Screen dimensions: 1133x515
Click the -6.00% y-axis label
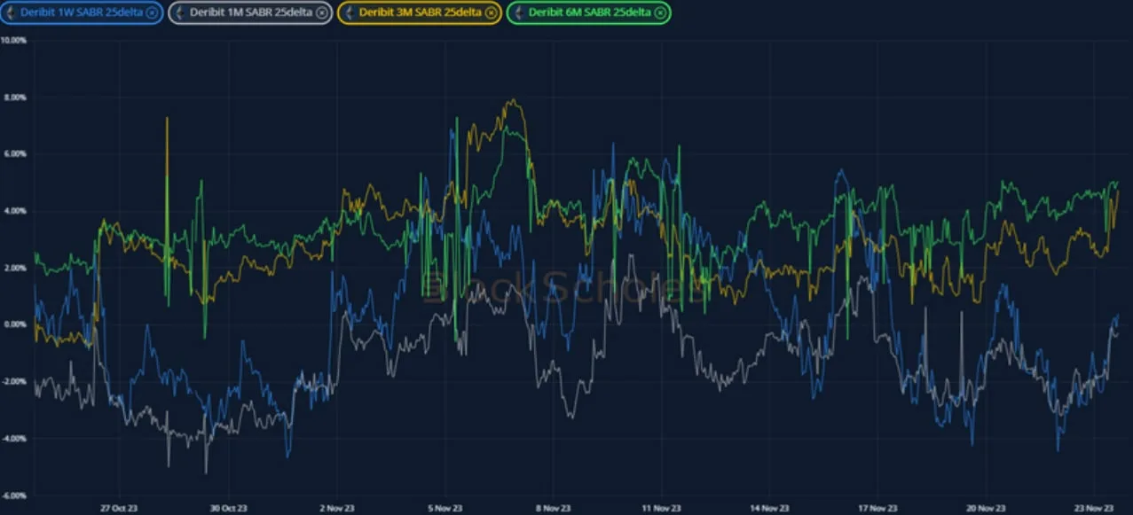click(x=15, y=495)
